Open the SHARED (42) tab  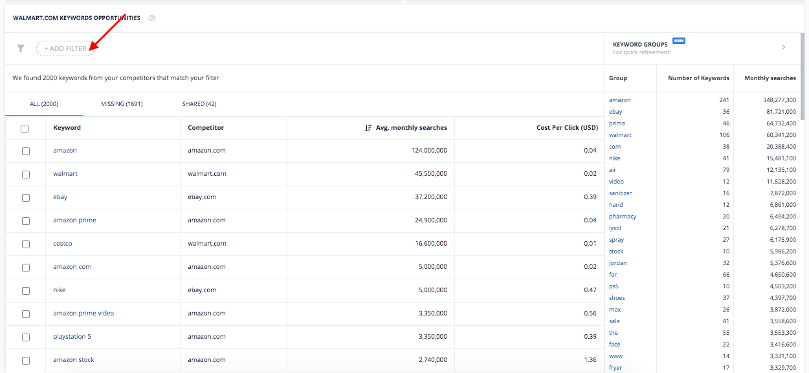[199, 104]
